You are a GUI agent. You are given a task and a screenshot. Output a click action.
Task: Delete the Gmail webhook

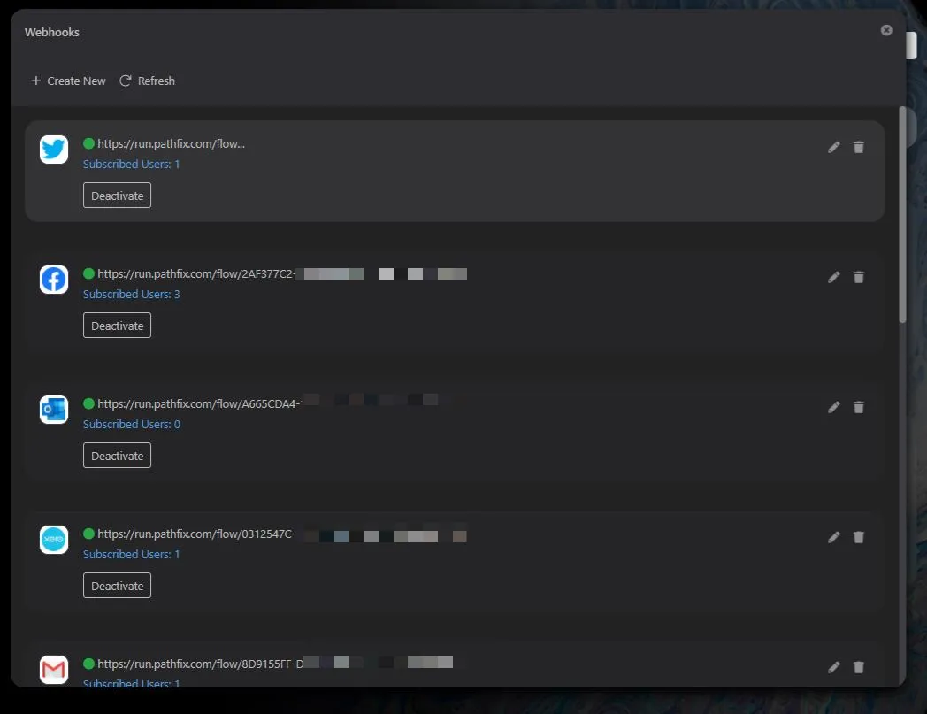tap(858, 668)
